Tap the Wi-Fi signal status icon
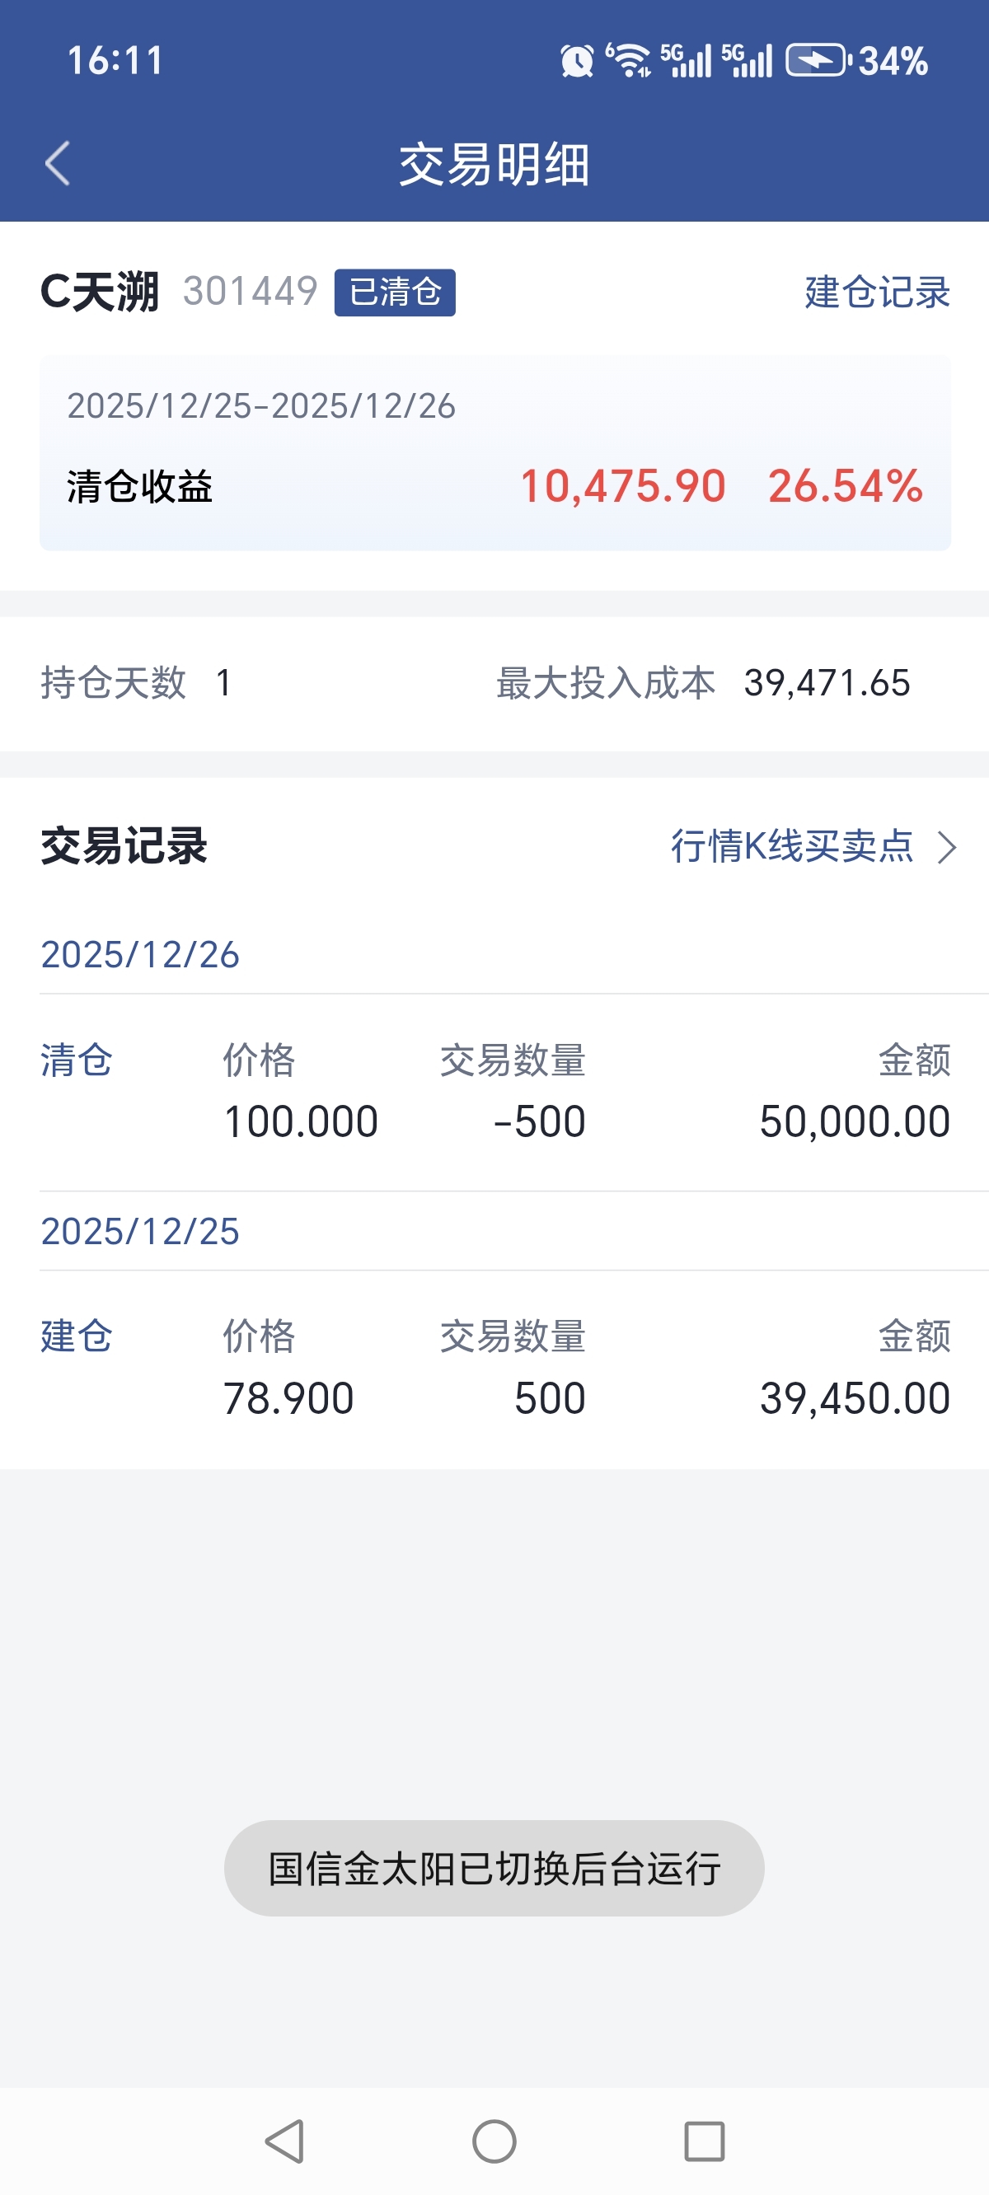 pos(629,60)
